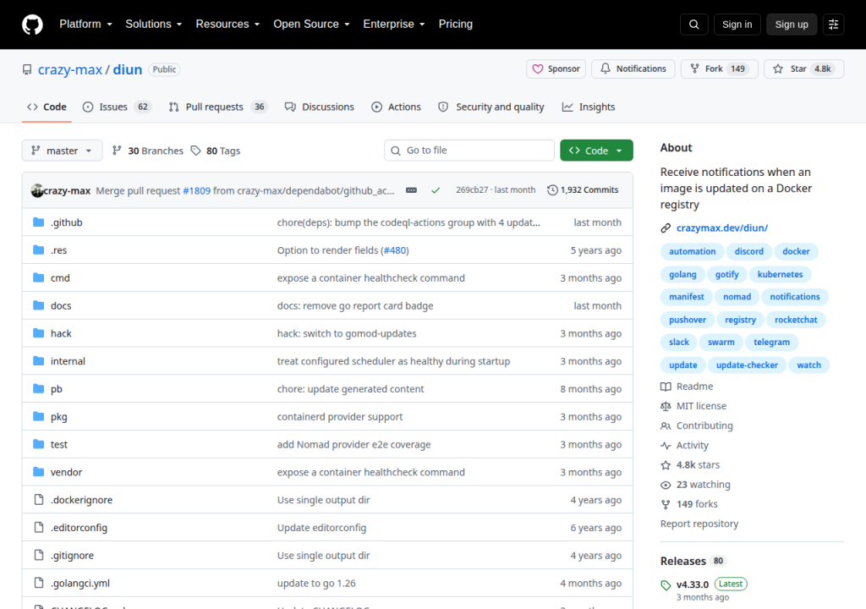
Task: Star the diun repository
Action: (803, 69)
